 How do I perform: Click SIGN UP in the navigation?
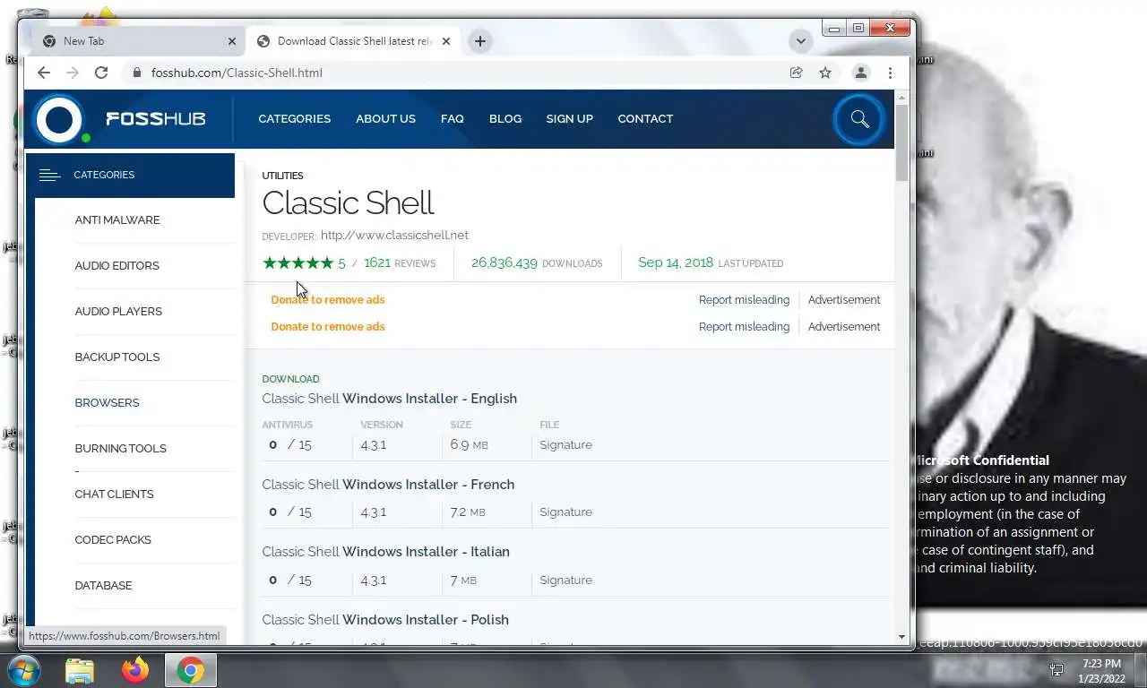(570, 118)
